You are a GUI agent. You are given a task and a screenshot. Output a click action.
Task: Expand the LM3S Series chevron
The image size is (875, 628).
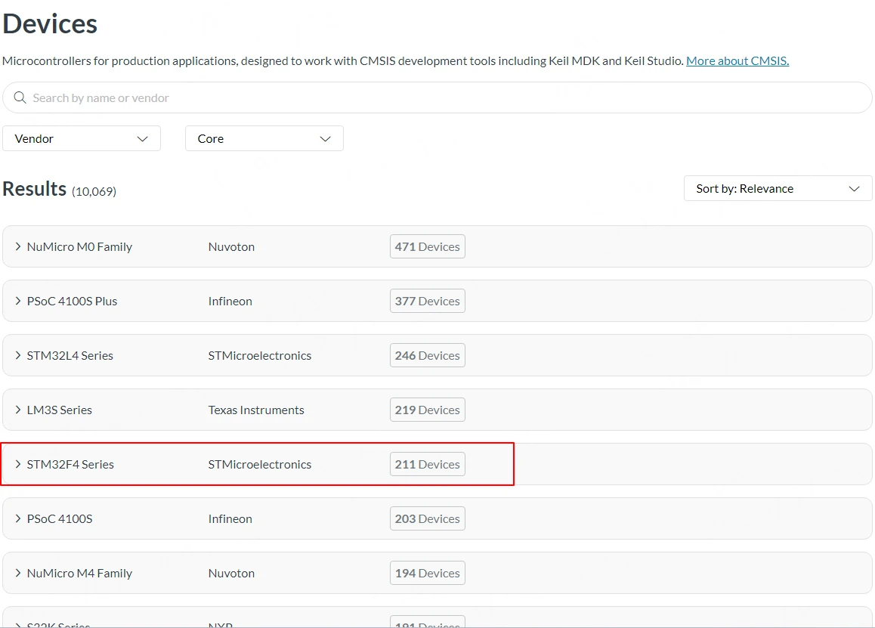18,410
